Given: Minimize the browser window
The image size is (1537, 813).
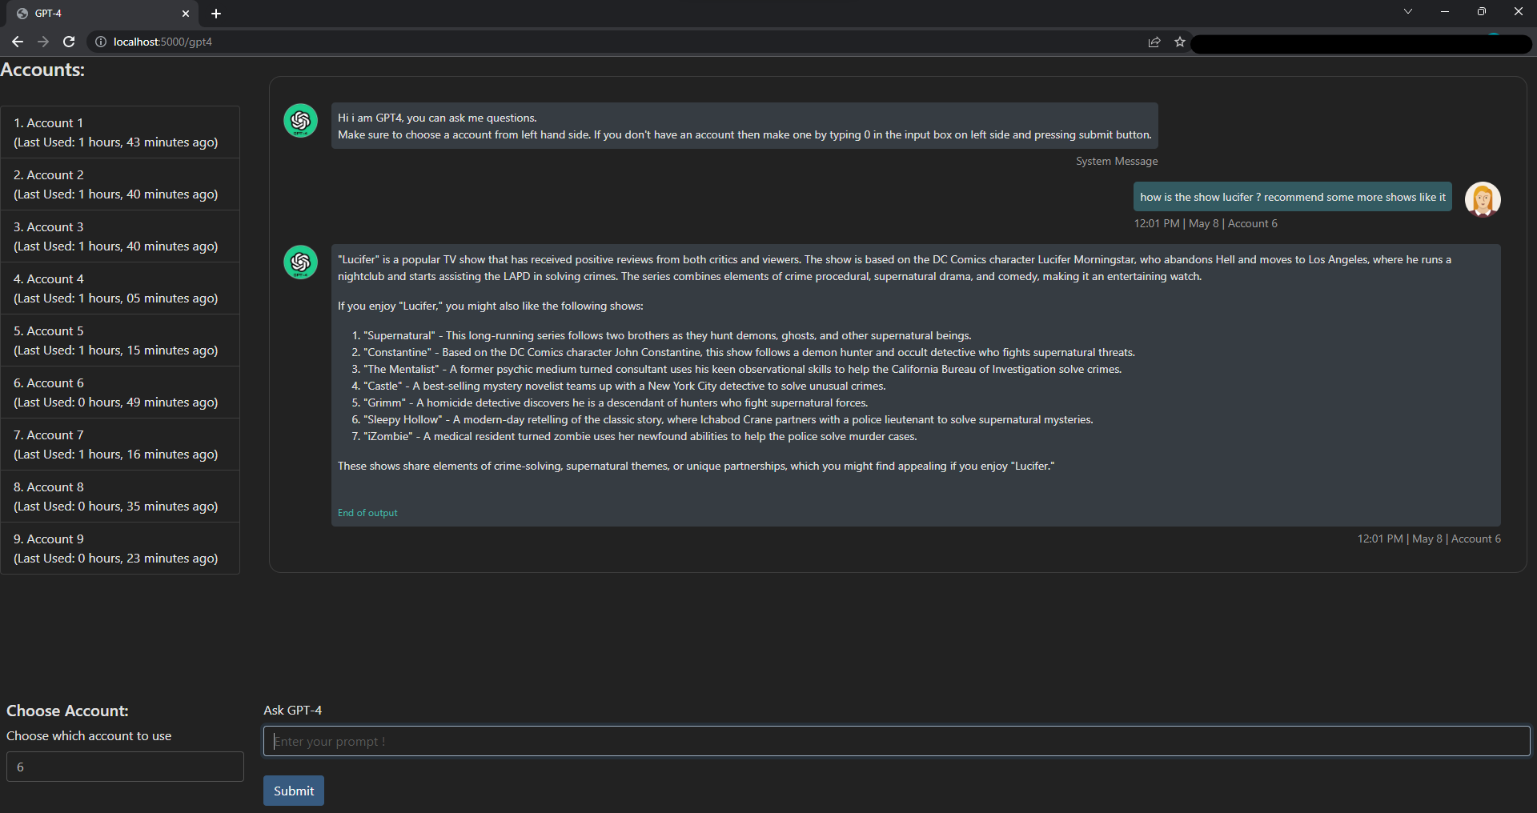Looking at the screenshot, I should tap(1445, 11).
